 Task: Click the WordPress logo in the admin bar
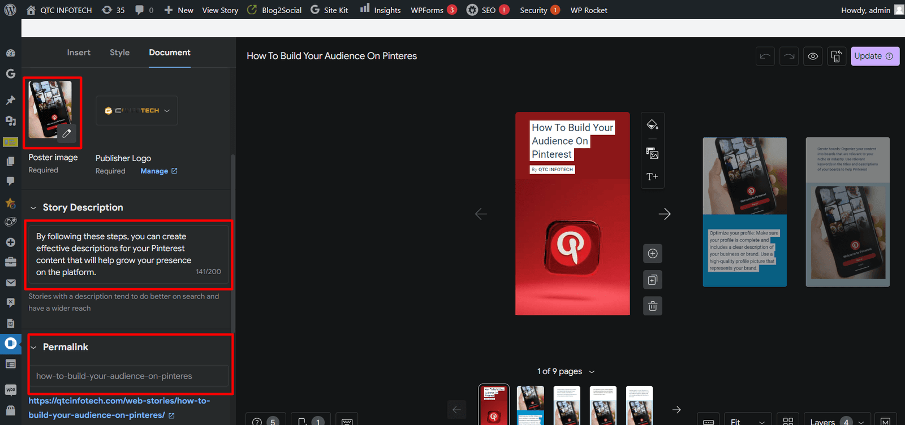point(10,10)
